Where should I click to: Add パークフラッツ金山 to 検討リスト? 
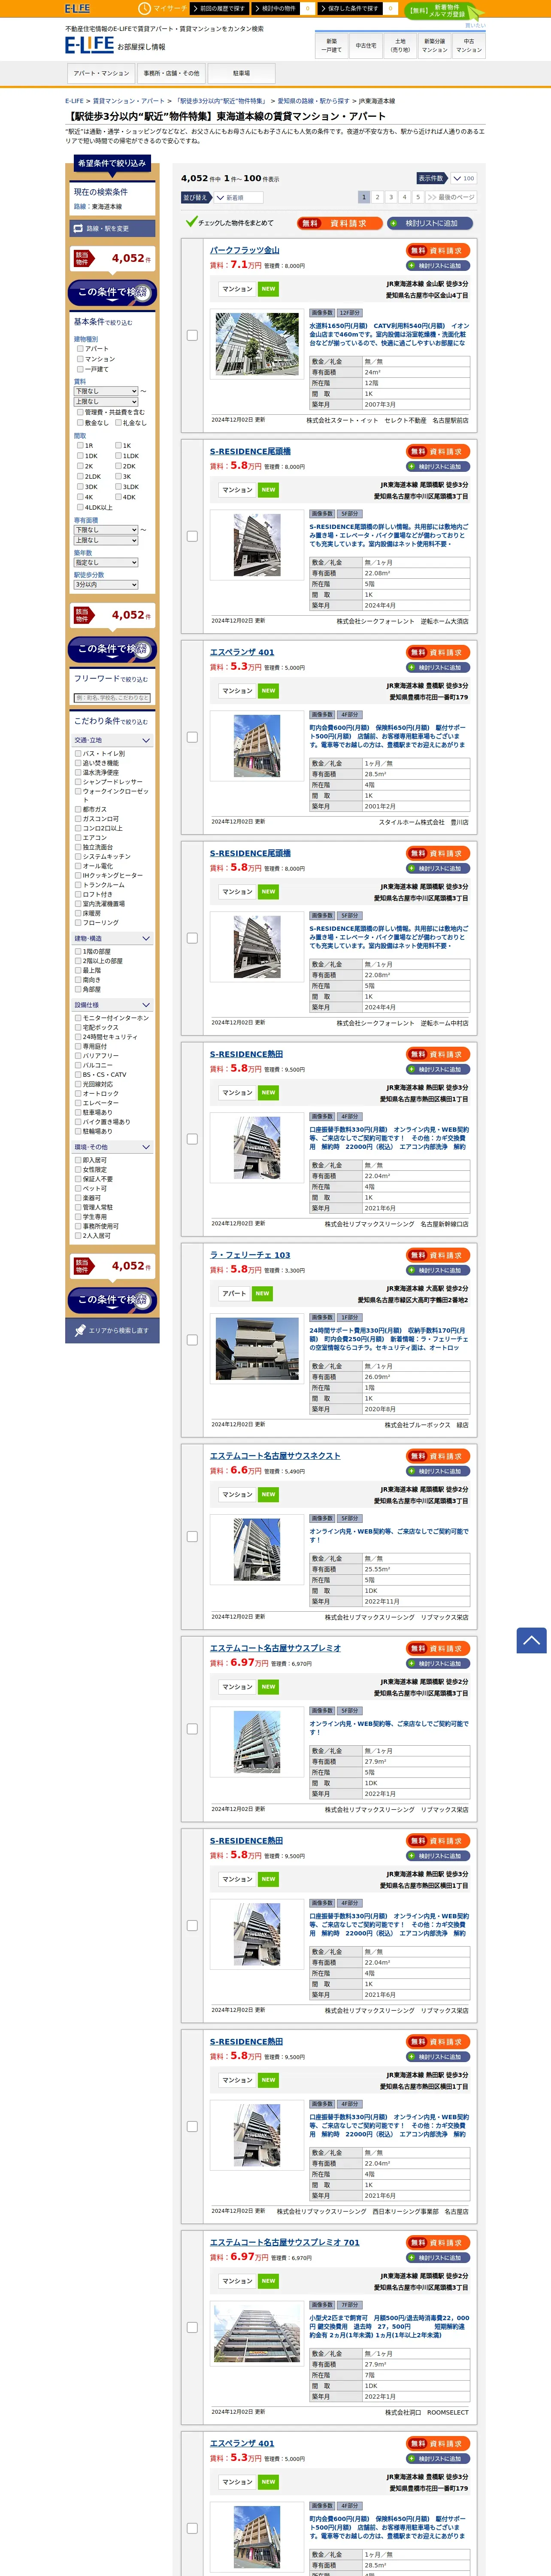coord(438,266)
